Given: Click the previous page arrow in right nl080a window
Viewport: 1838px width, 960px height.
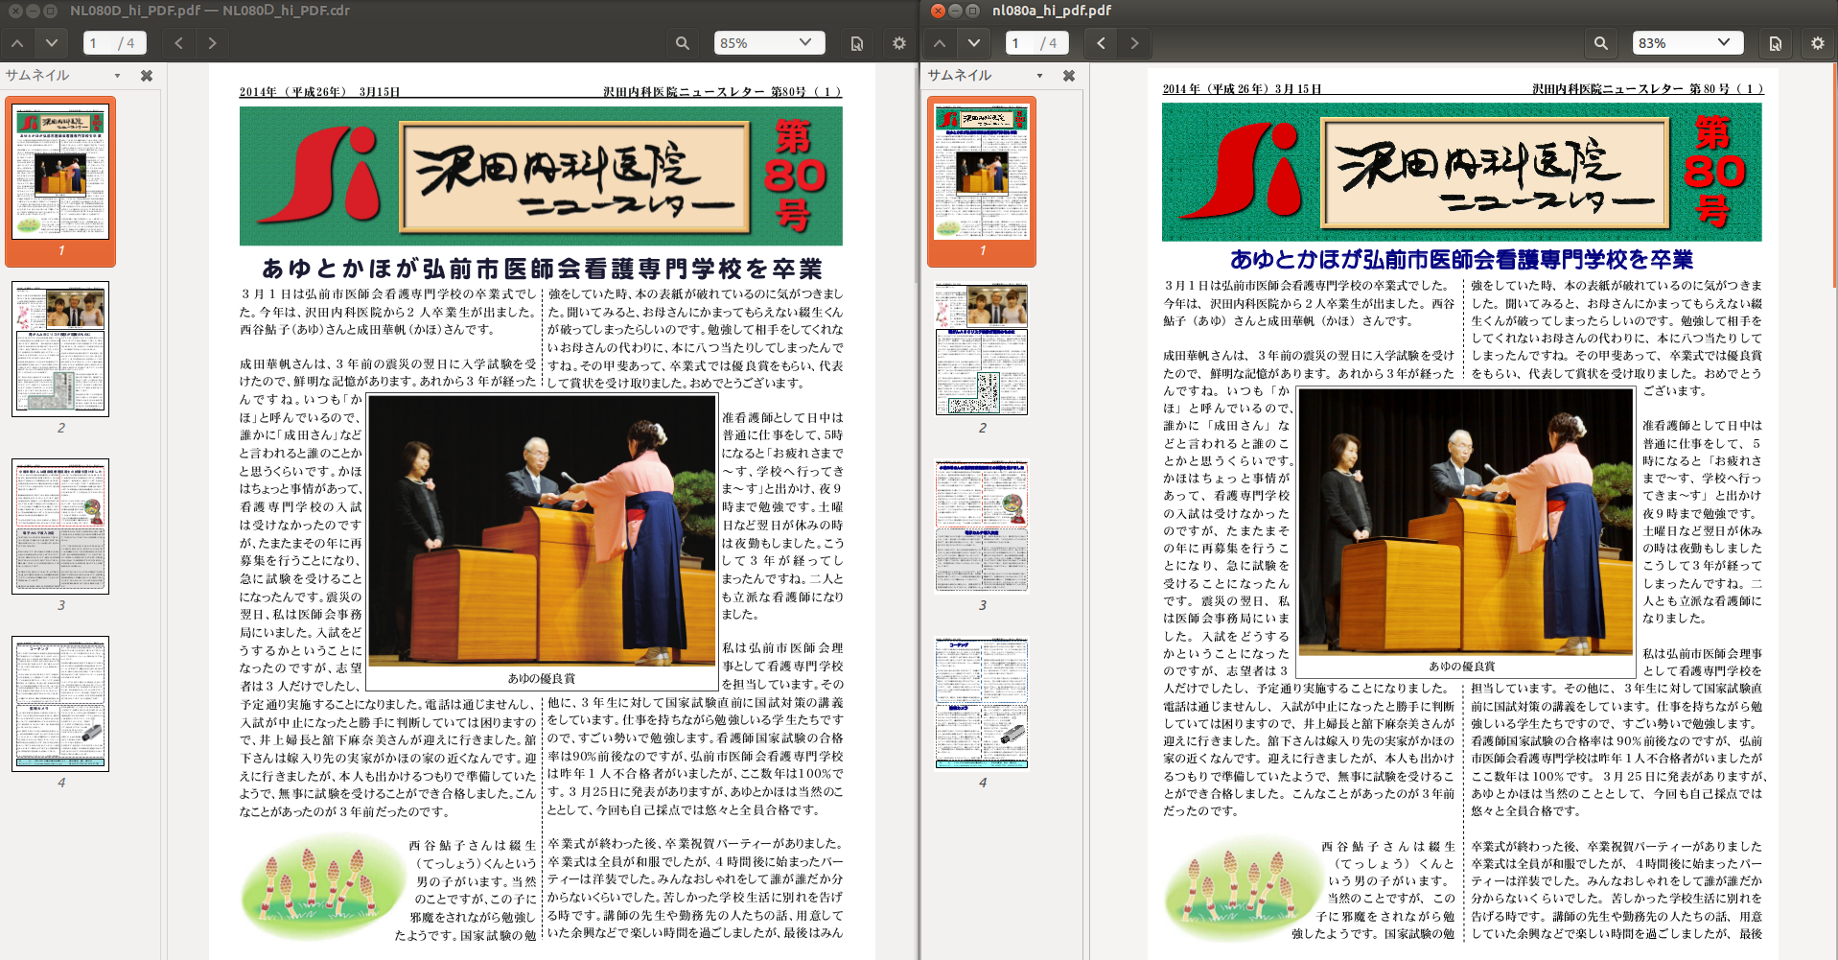Looking at the screenshot, I should point(940,43).
